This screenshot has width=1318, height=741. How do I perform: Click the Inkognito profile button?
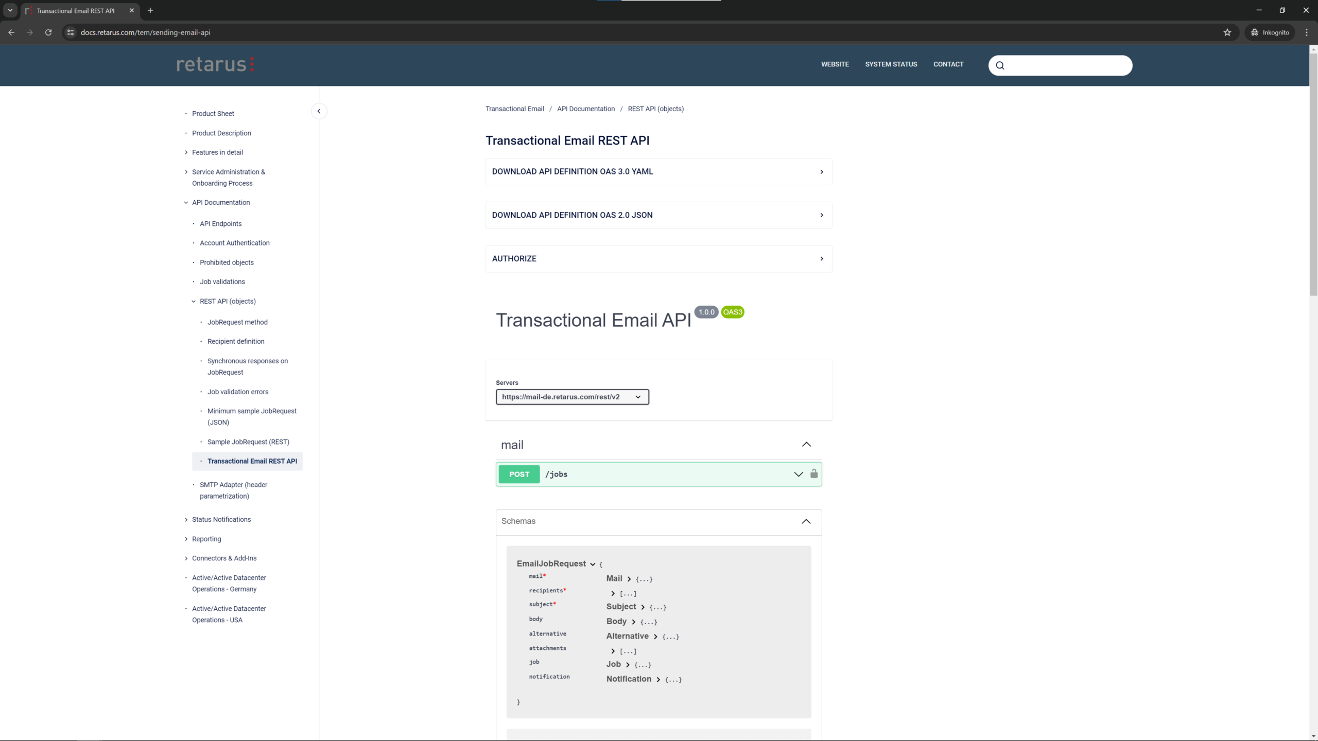(x=1270, y=32)
